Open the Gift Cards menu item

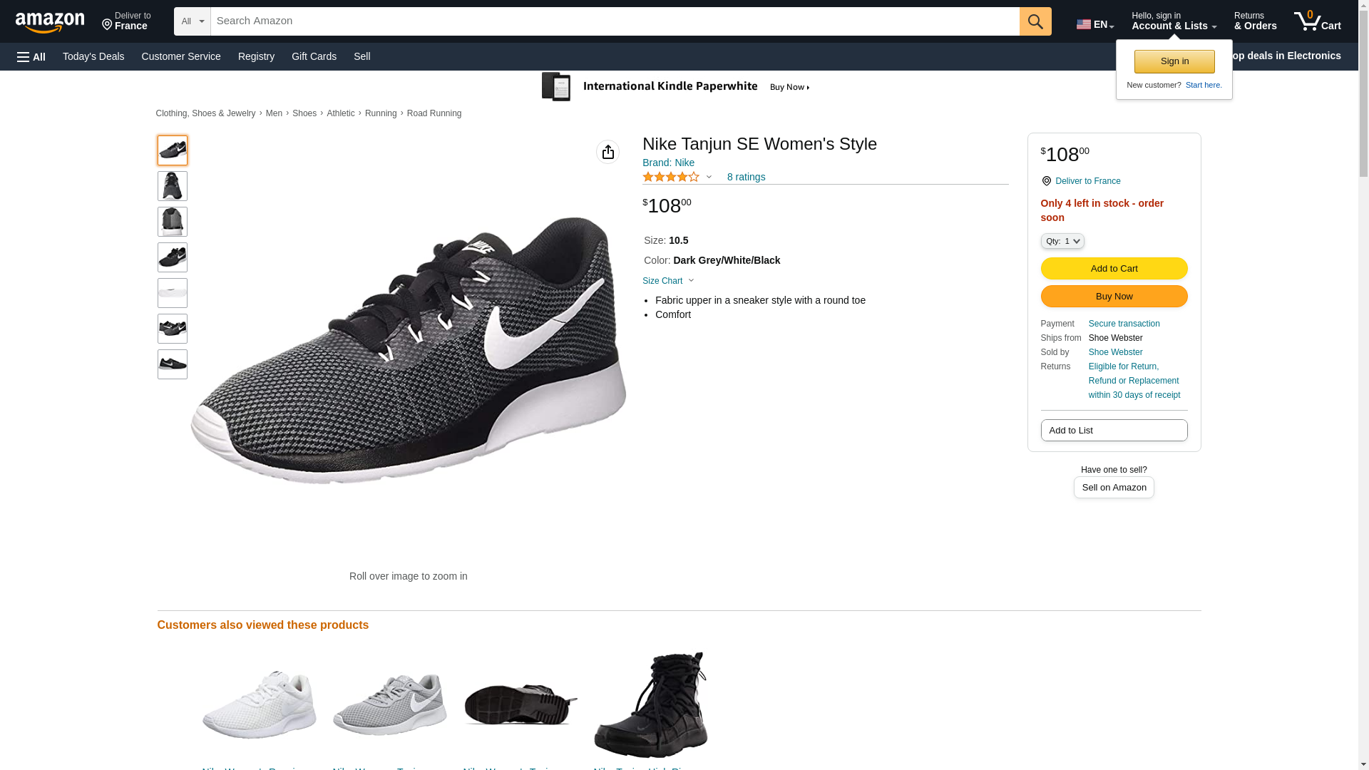coord(314,56)
